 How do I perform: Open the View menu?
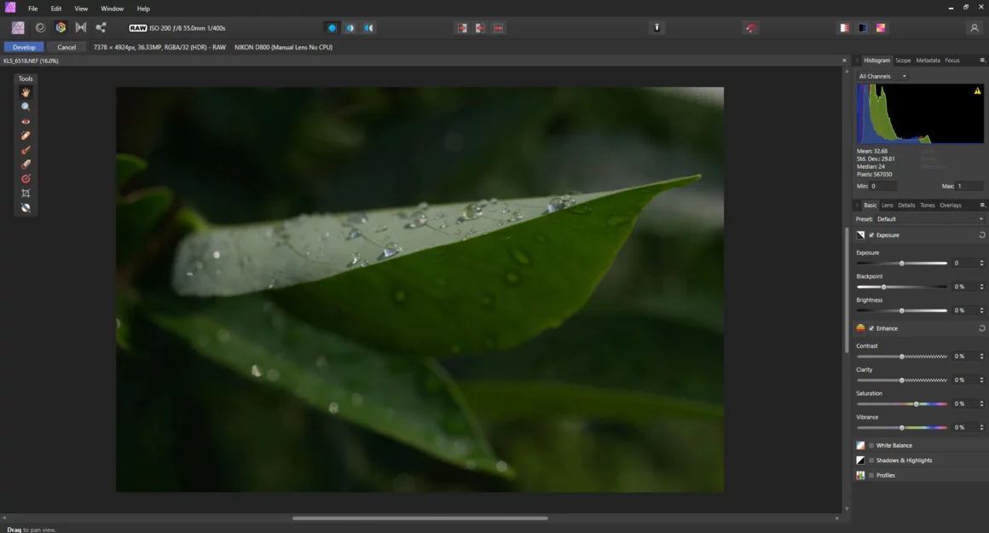coord(81,9)
